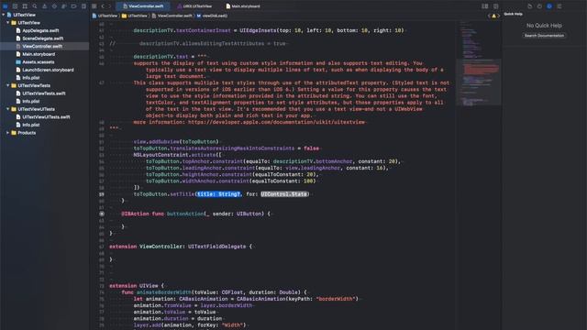Show the Quick Help inspector

[x=549, y=6]
